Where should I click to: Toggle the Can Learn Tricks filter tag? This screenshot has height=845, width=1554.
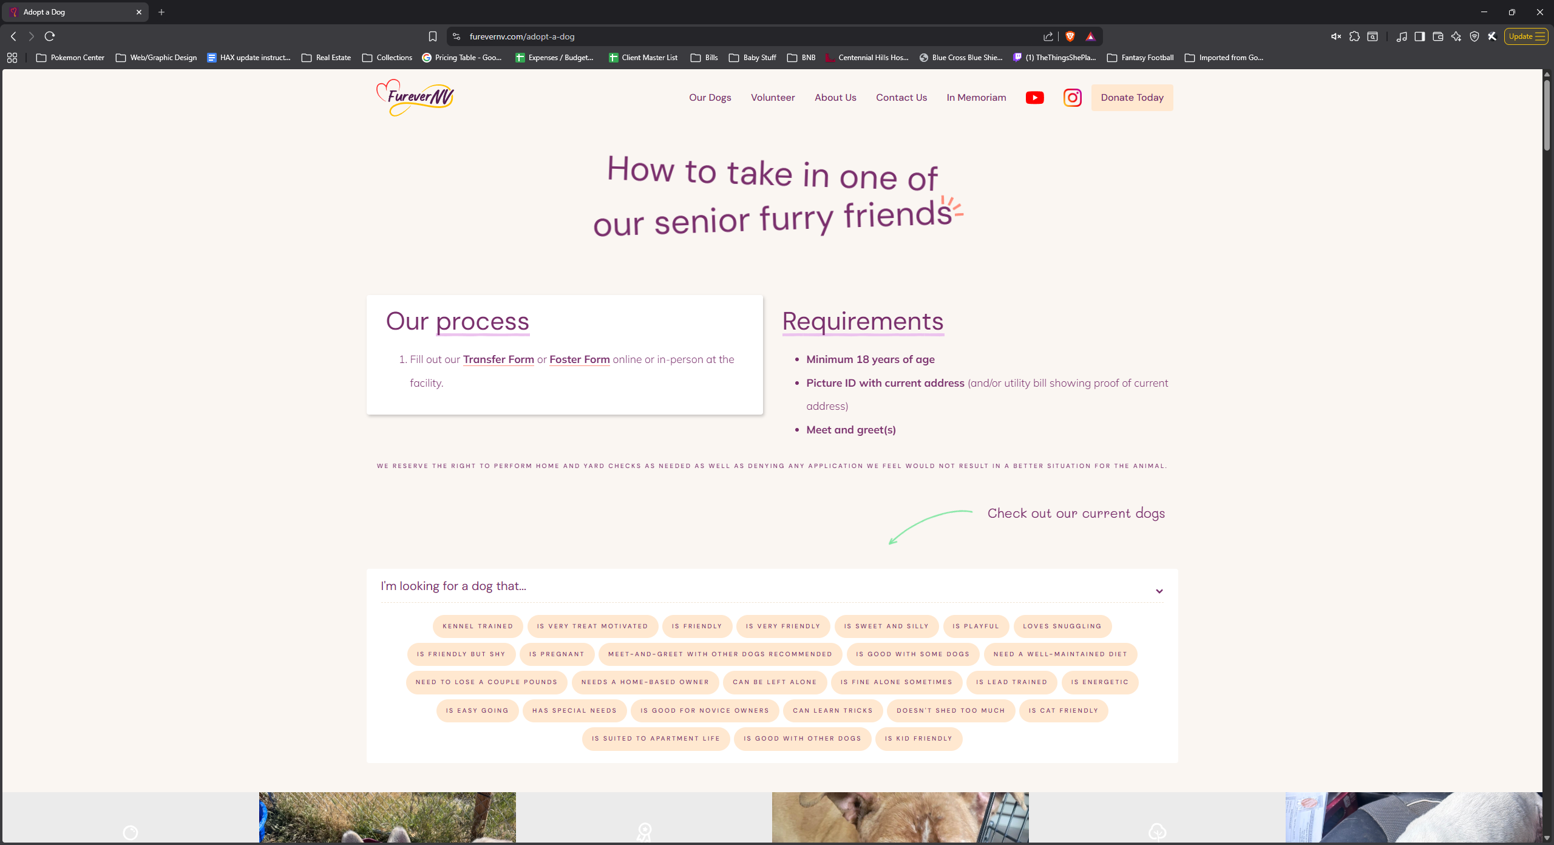(833, 711)
